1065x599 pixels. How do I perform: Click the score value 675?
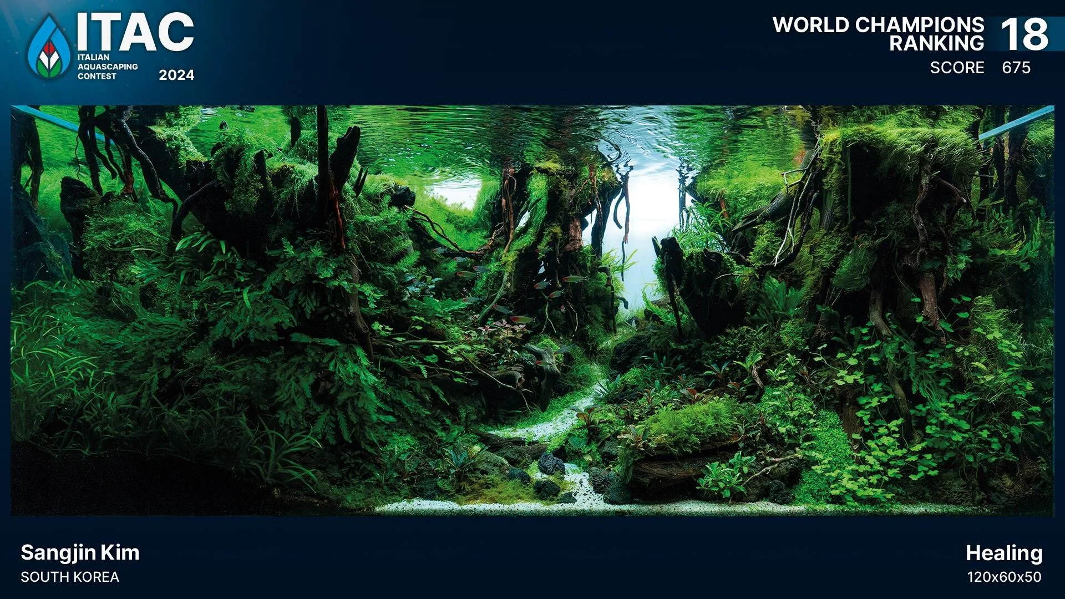click(1016, 68)
